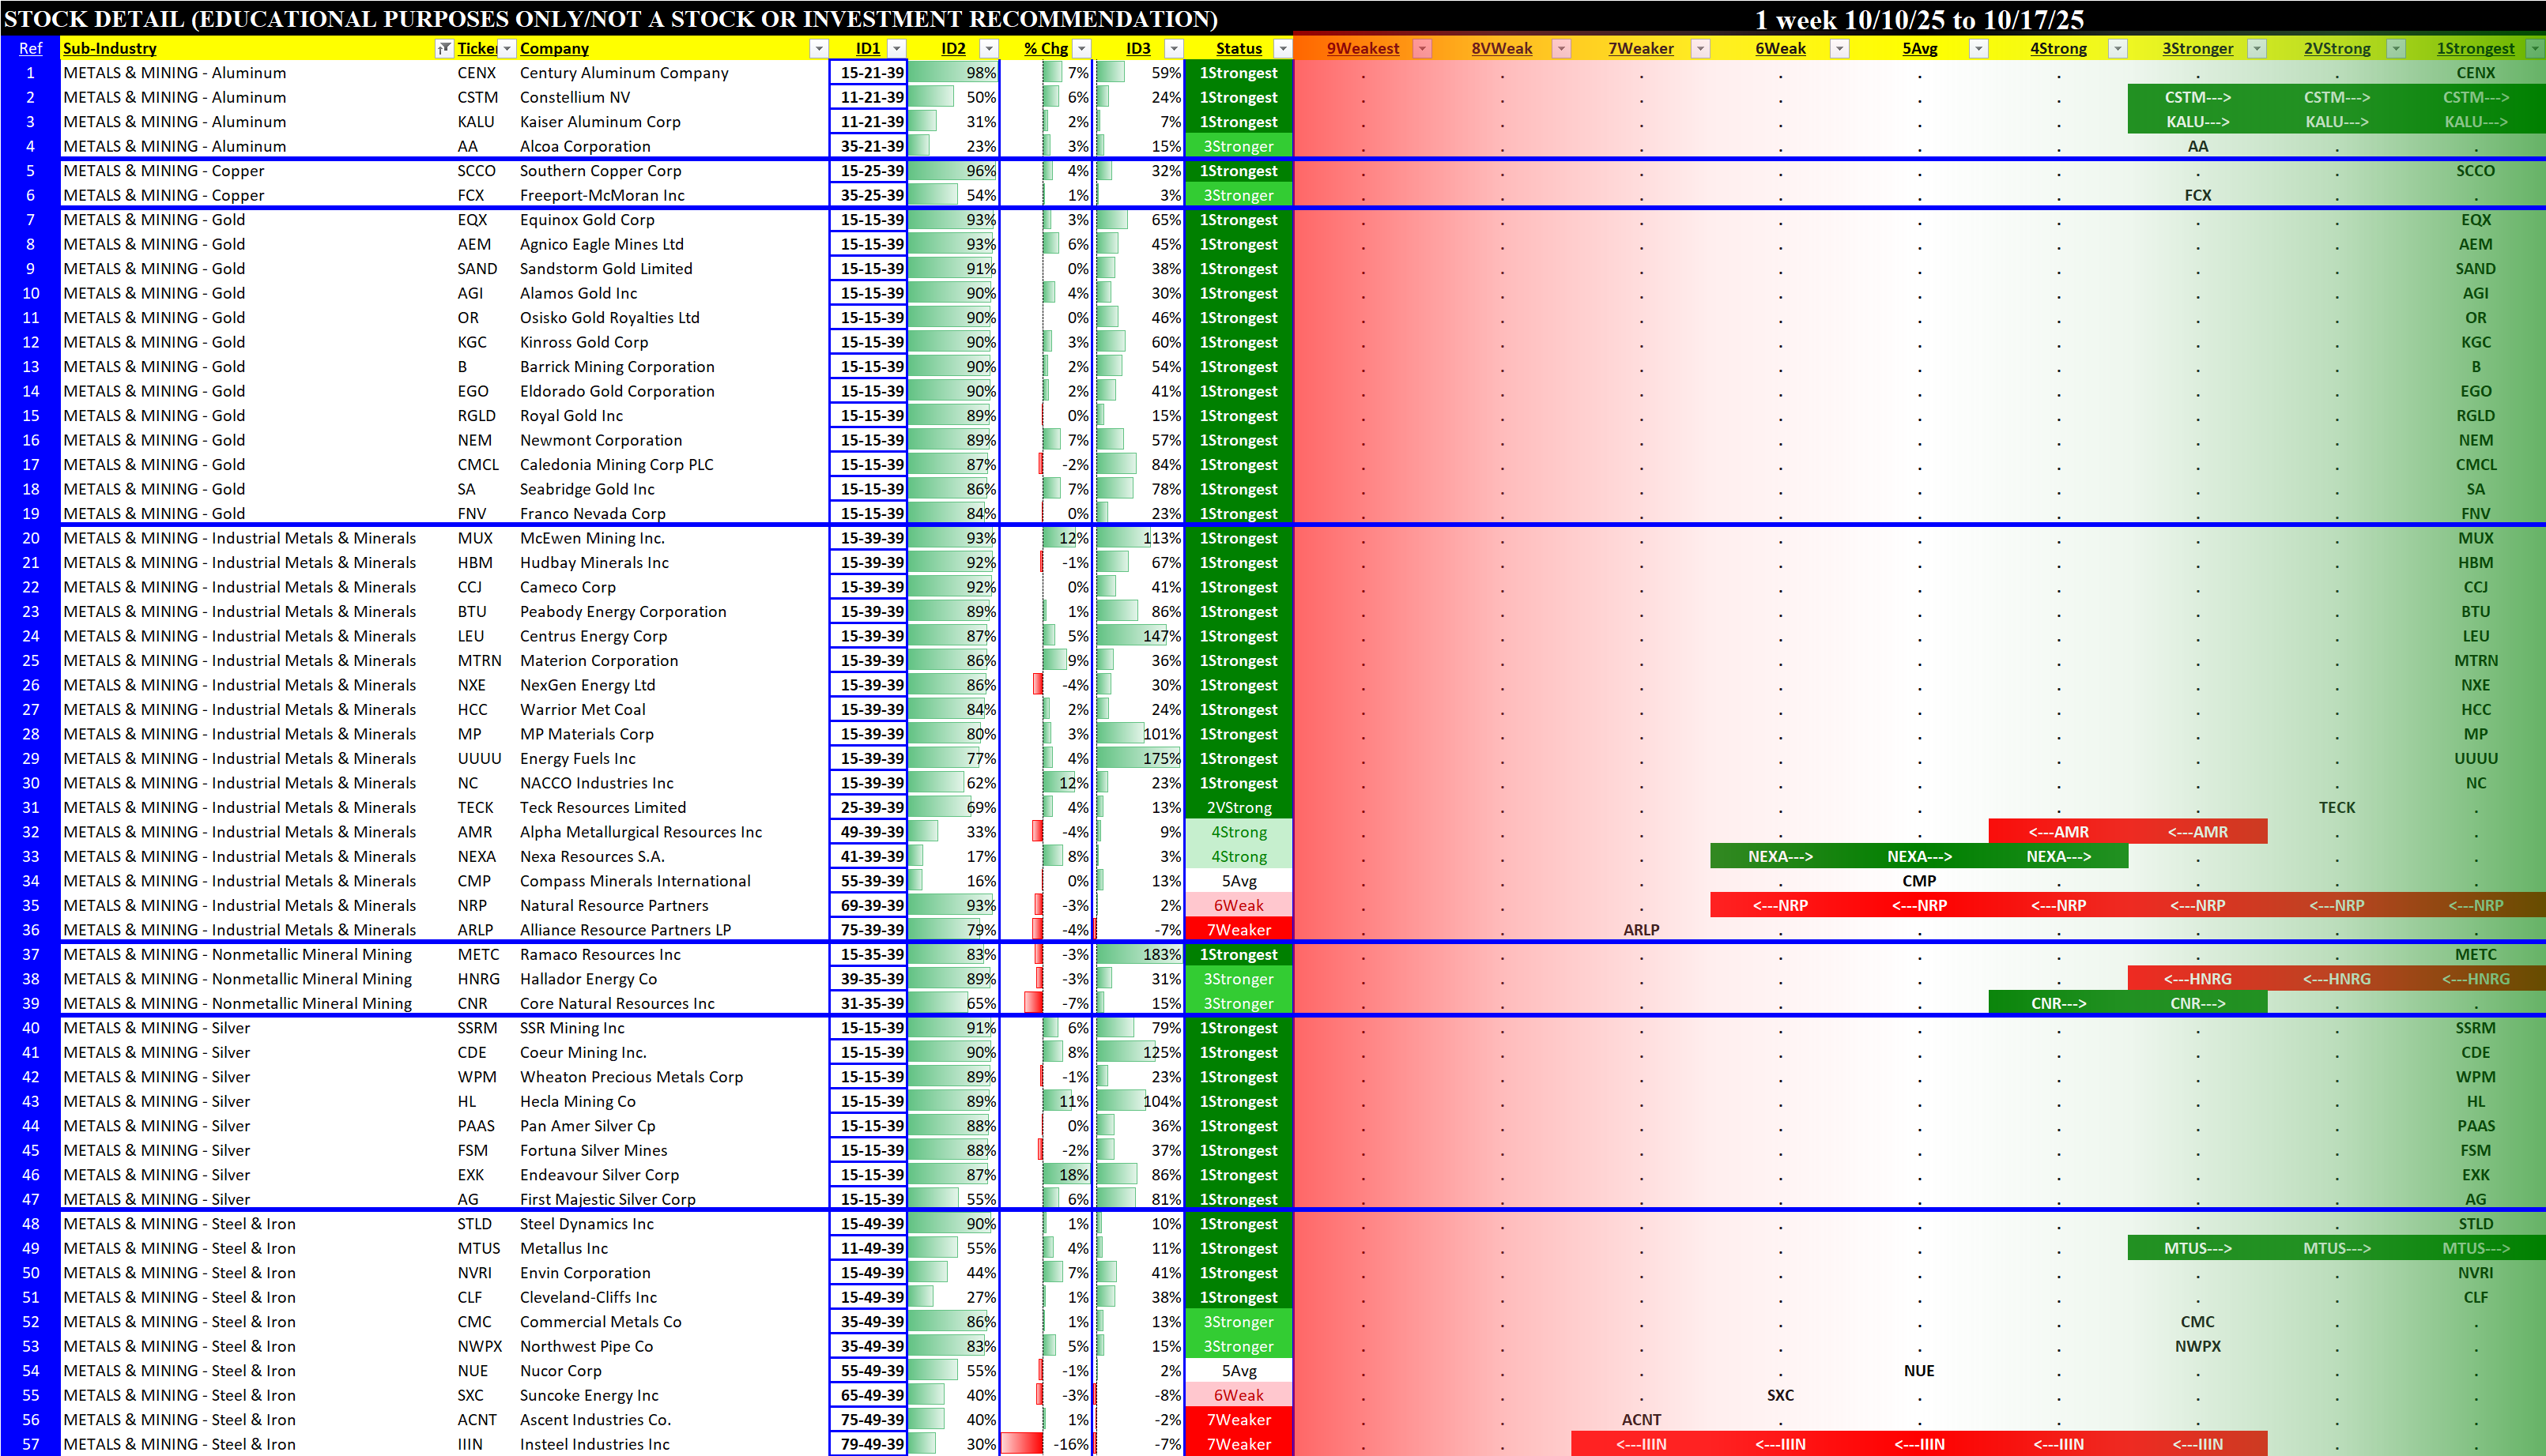Open the active Sub-Industry filter button
This screenshot has width=2546, height=1456.
coord(443,48)
